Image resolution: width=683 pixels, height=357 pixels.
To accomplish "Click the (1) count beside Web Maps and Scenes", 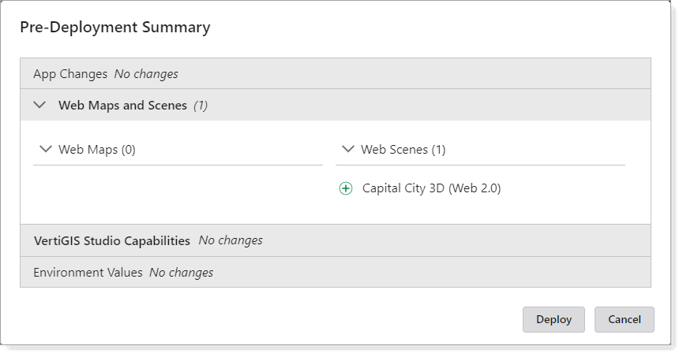I will 201,105.
